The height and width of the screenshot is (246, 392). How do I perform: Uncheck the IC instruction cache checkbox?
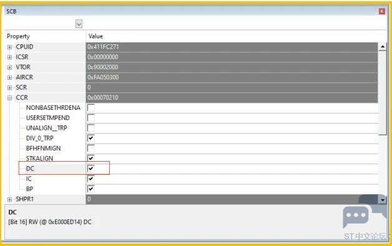tap(91, 179)
